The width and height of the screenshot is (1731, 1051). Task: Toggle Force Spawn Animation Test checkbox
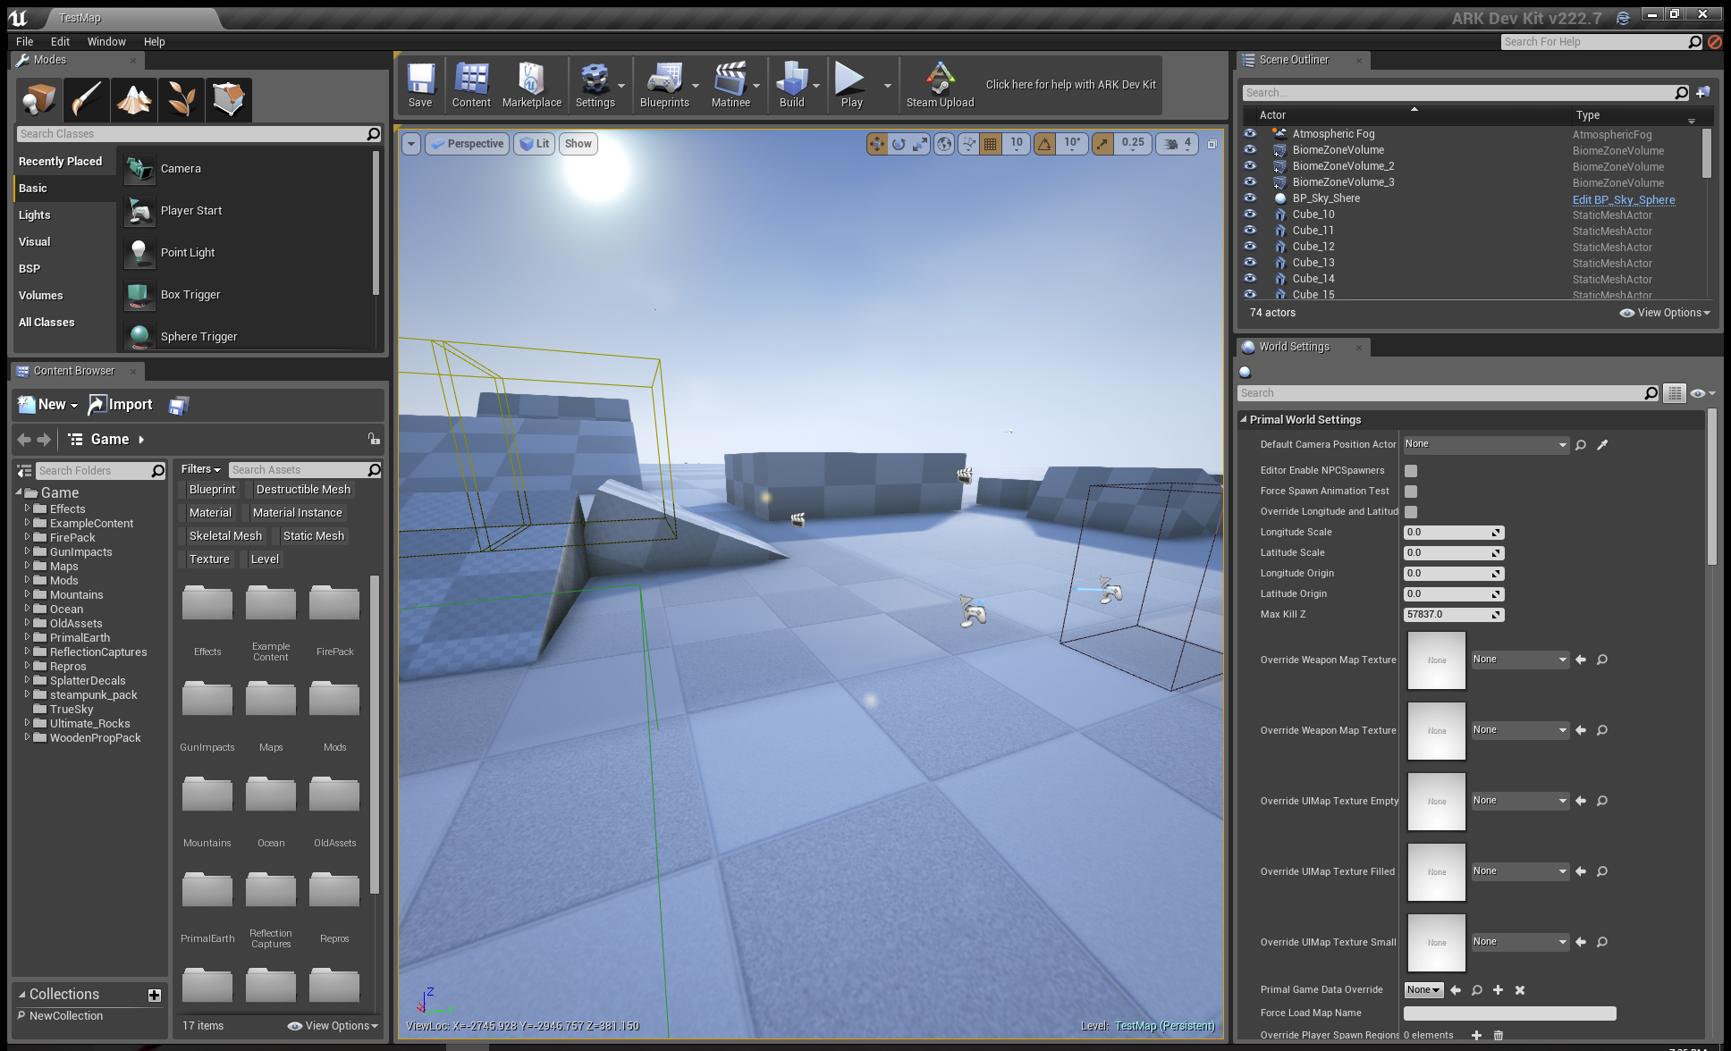point(1411,492)
